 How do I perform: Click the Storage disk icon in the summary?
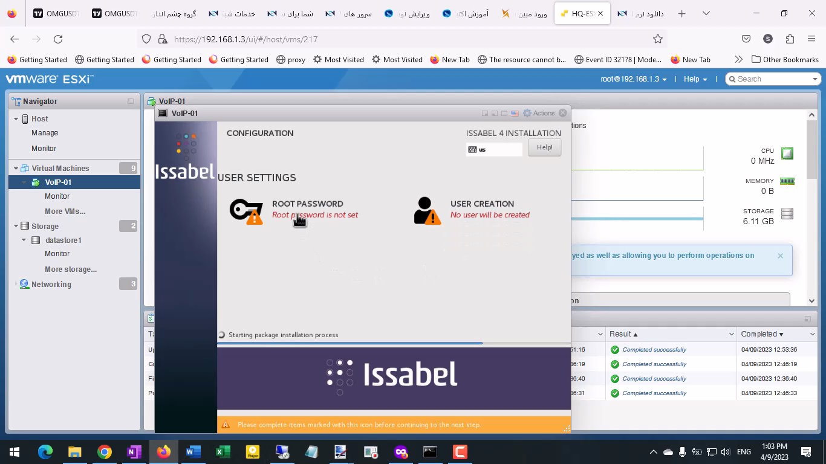point(787,213)
